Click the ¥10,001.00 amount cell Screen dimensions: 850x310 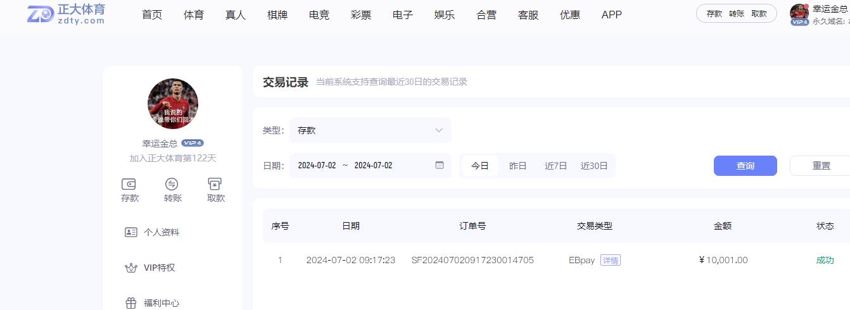coord(723,260)
